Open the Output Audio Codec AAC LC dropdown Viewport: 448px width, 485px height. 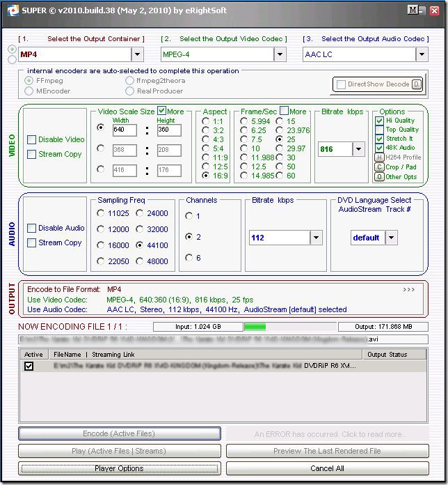tap(422, 55)
